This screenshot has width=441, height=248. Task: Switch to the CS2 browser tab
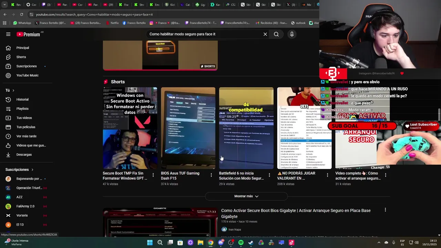click(230, 5)
